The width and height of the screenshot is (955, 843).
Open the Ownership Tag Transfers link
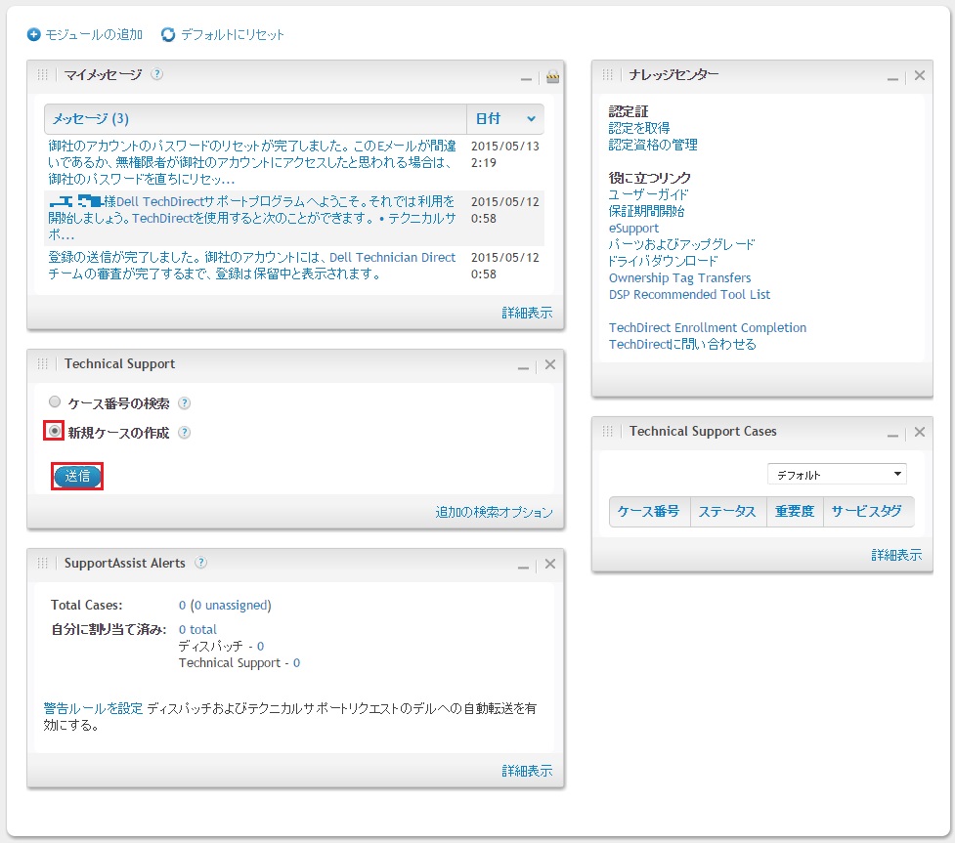[679, 278]
